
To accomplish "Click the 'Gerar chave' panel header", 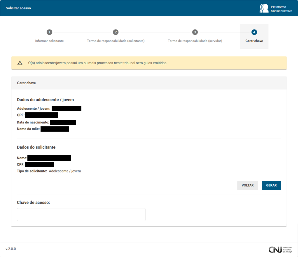I will coord(26,83).
